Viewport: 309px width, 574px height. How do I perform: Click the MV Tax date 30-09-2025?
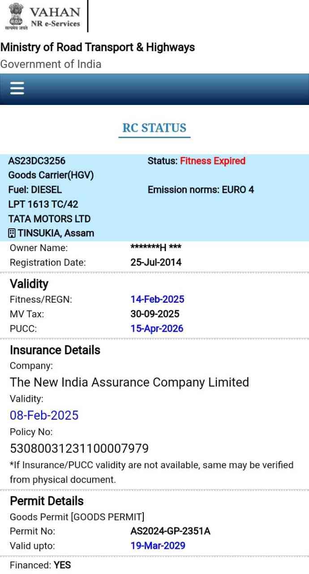pyautogui.click(x=154, y=314)
